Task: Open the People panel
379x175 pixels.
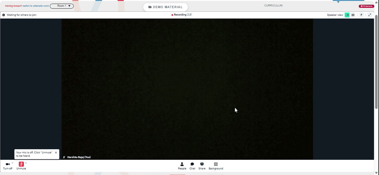Action: pyautogui.click(x=182, y=166)
